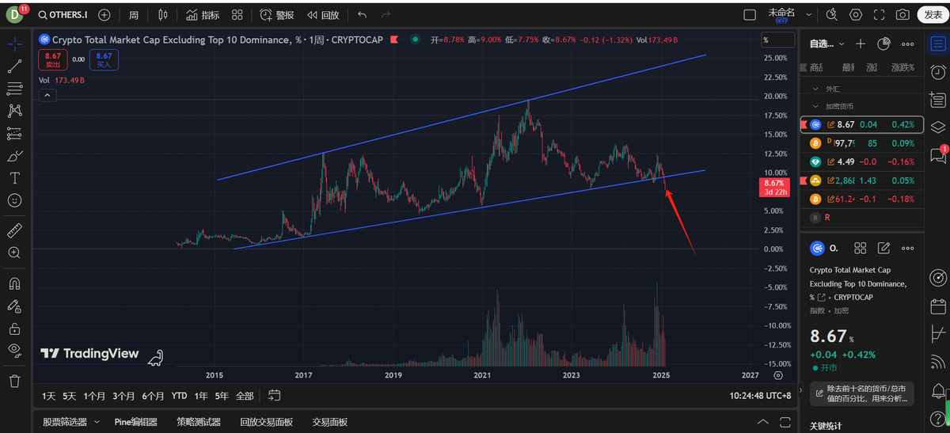Activate the zoom in tool
The width and height of the screenshot is (950, 433).
pos(14,253)
